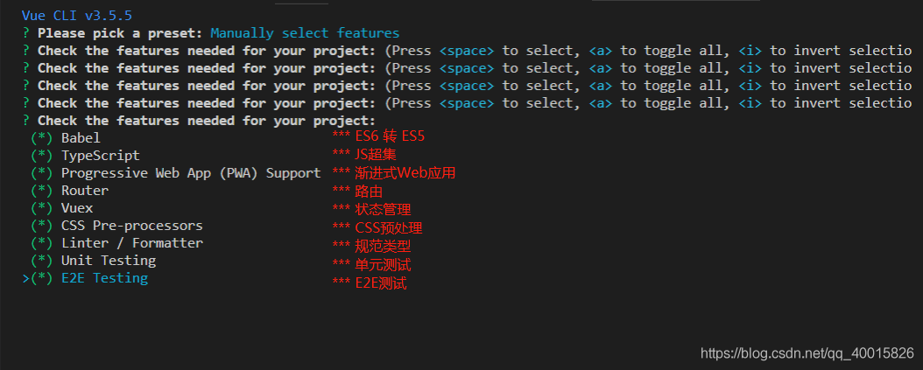
Task: Click the red JS超集 annotation
Action: click(376, 156)
